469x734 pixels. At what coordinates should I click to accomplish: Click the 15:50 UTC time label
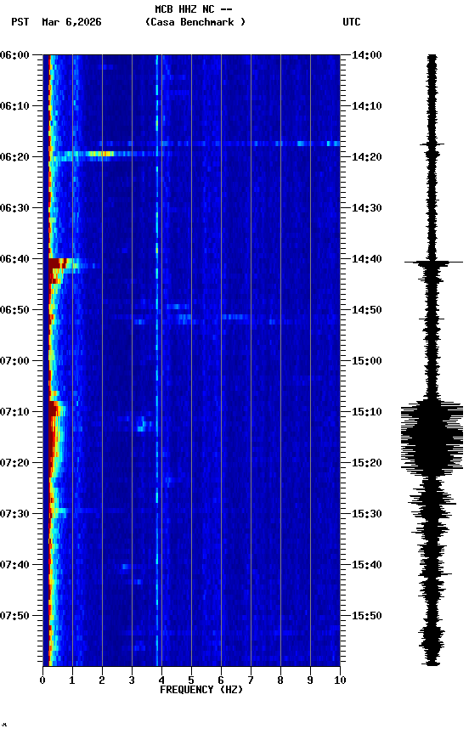click(x=366, y=616)
